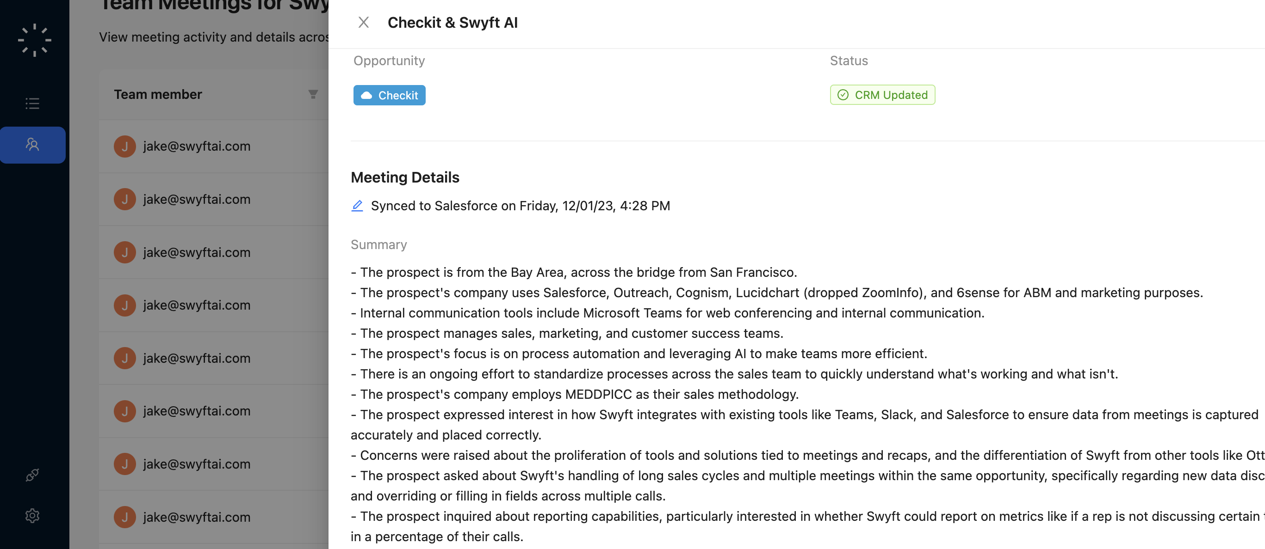Open integrations plug icon in sidebar
Screen dimensions: 1265x549
[x=32, y=475]
